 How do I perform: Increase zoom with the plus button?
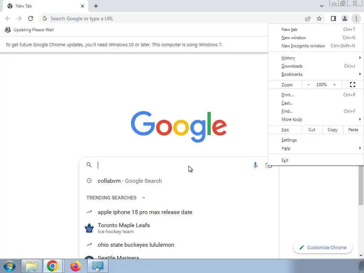[334, 85]
